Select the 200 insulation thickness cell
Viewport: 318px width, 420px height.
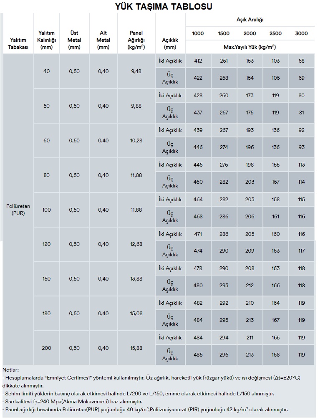(46, 348)
